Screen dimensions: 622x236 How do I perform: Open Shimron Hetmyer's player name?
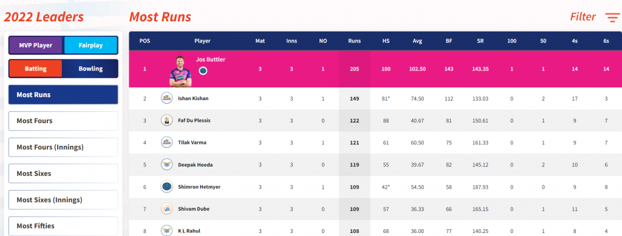[199, 187]
